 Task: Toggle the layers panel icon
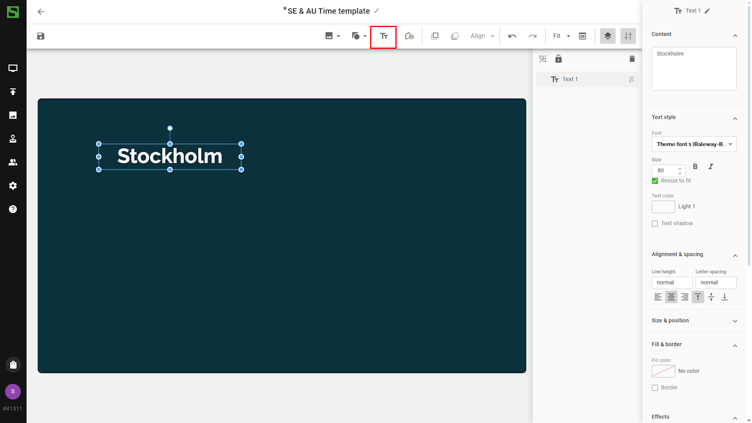607,36
